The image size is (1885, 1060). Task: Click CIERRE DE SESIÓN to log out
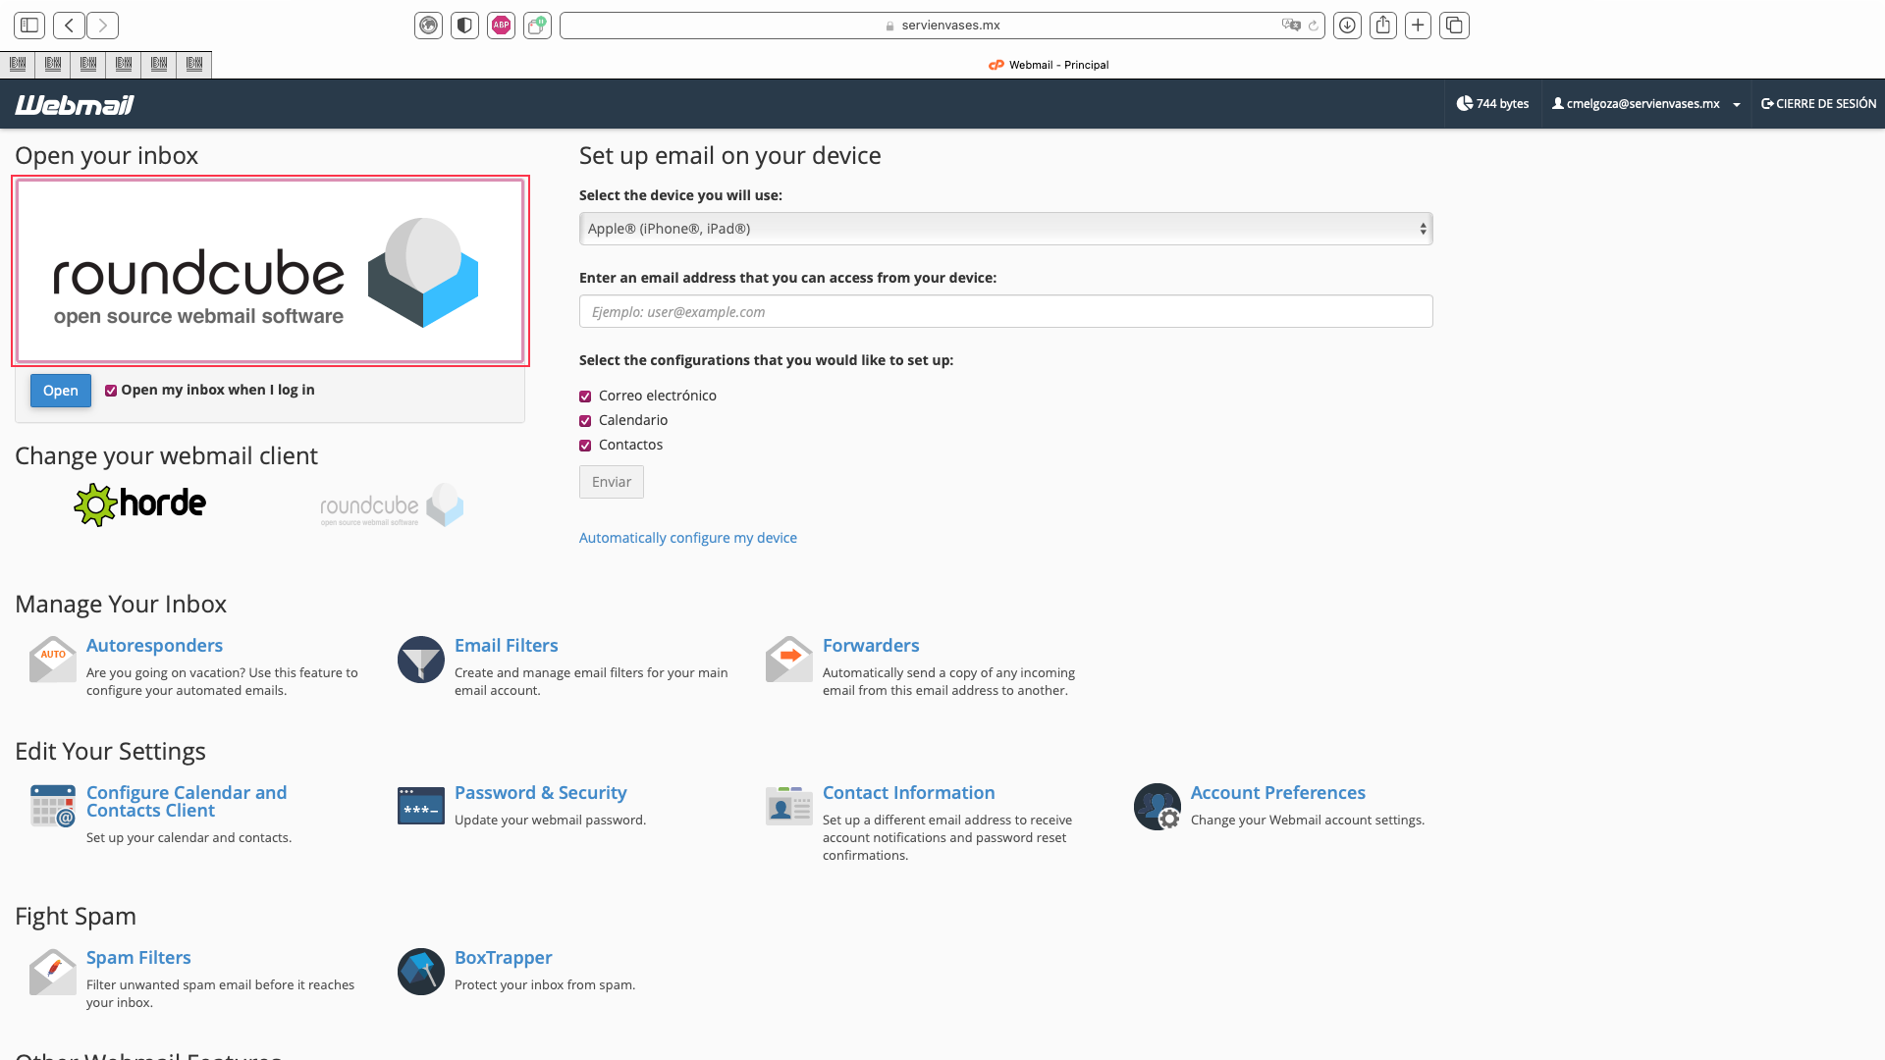1818,104
